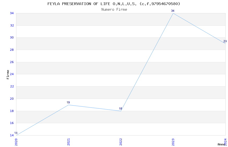Click the Anno x-axis label
Viewport: 228px width, 147px height.
click(x=221, y=144)
